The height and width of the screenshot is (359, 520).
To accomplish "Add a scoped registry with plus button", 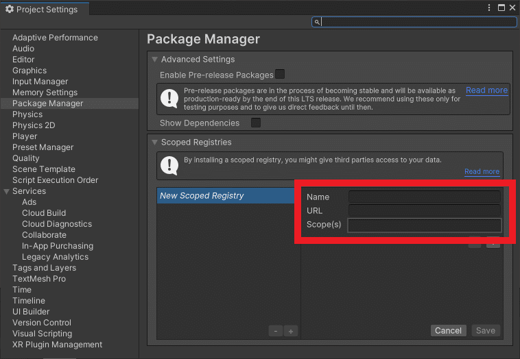I will (x=291, y=331).
